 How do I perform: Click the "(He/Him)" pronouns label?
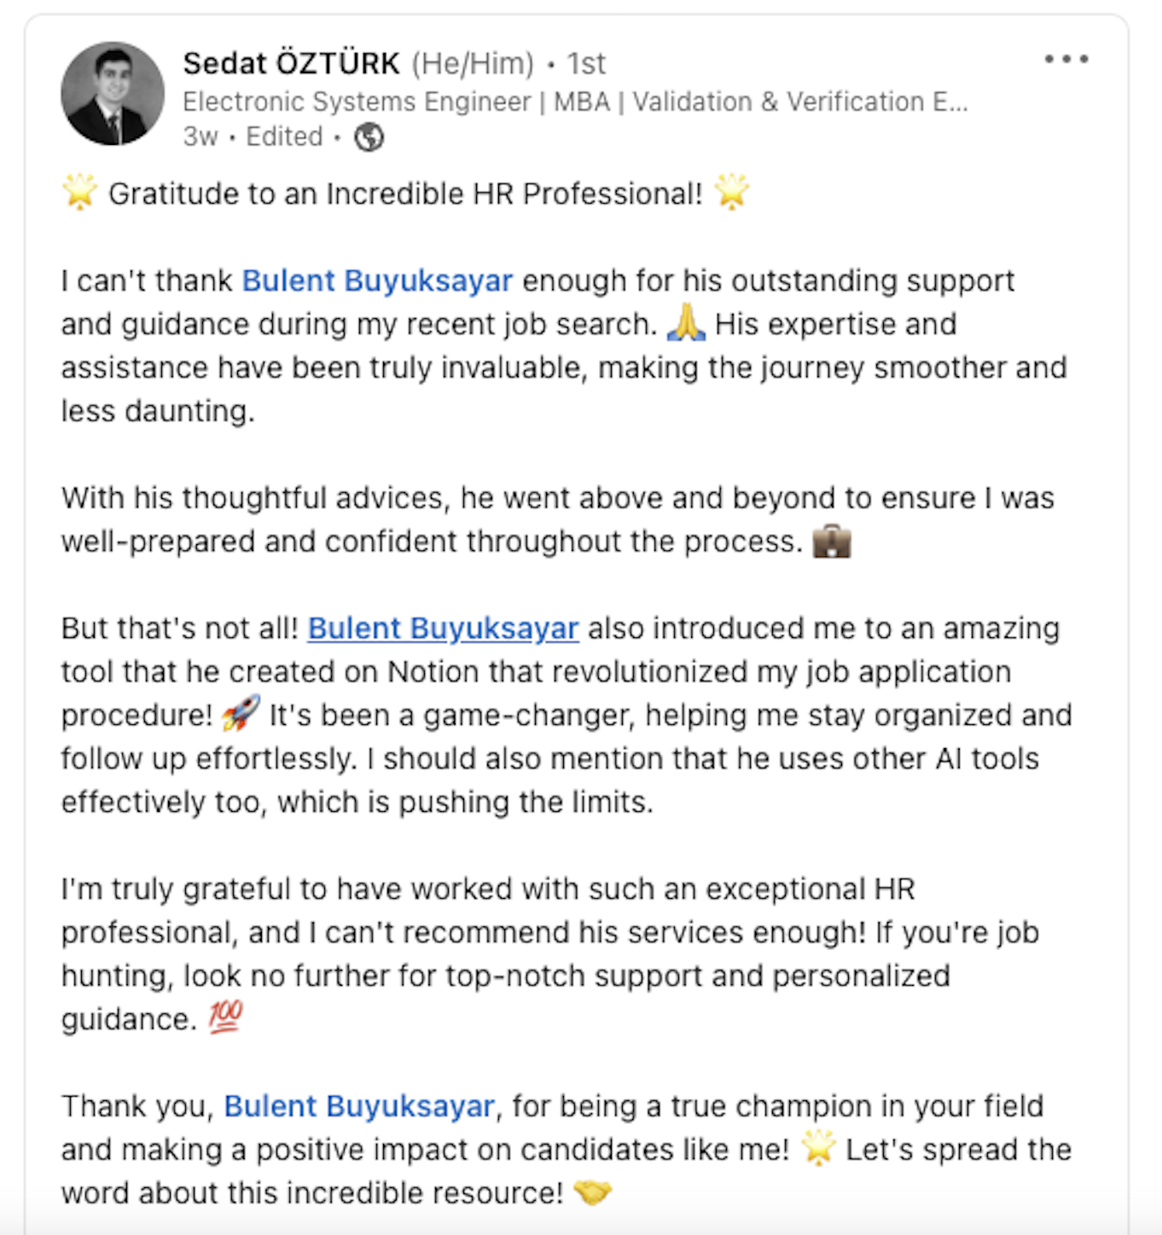pos(473,63)
